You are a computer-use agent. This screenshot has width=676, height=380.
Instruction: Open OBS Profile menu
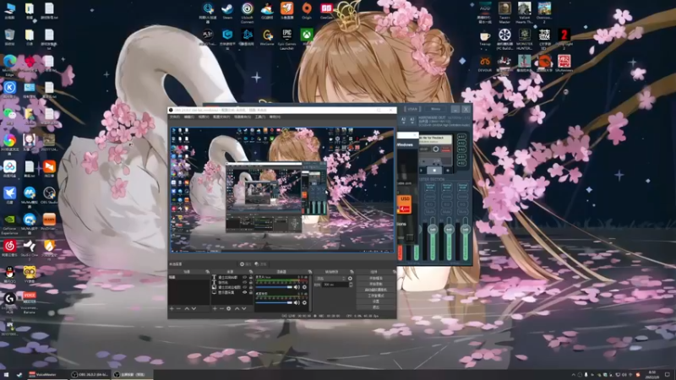221,117
